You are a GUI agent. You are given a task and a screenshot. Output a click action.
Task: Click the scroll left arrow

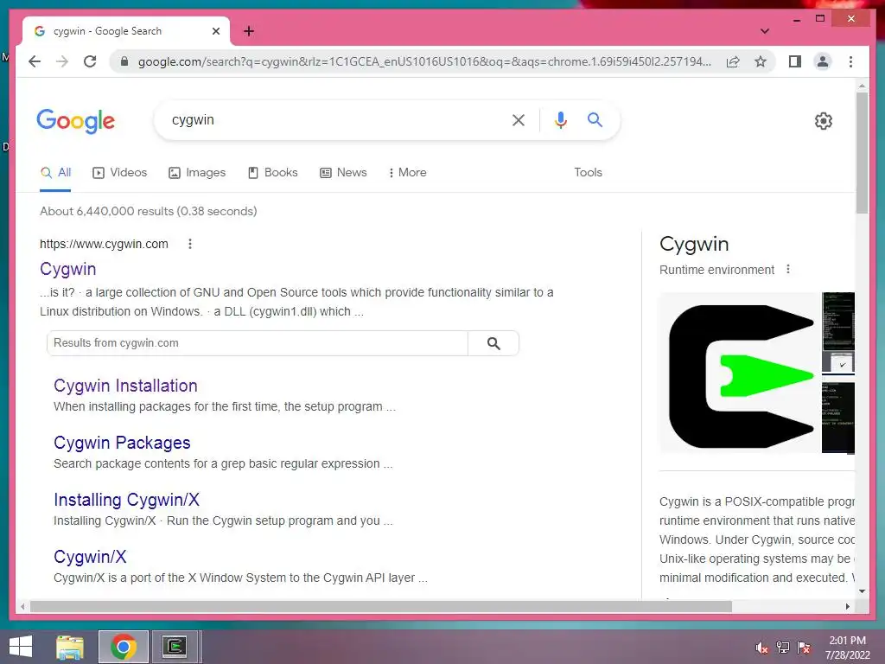[x=22, y=606]
